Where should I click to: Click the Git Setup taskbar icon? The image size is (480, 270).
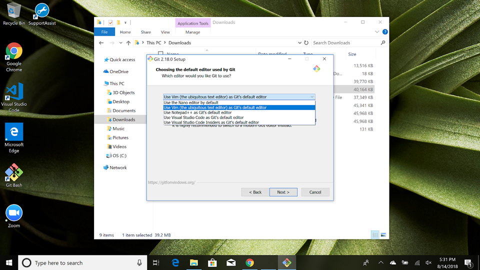pyautogui.click(x=287, y=262)
